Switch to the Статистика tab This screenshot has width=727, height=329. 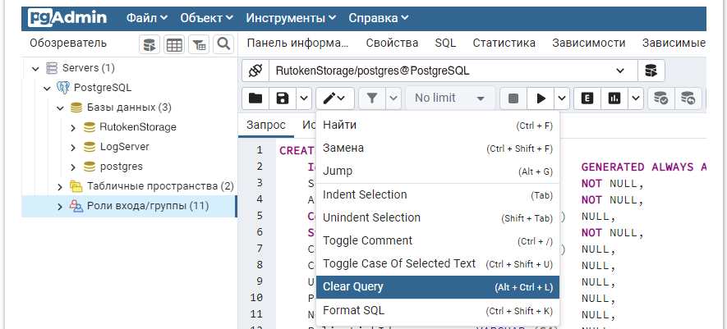[504, 43]
